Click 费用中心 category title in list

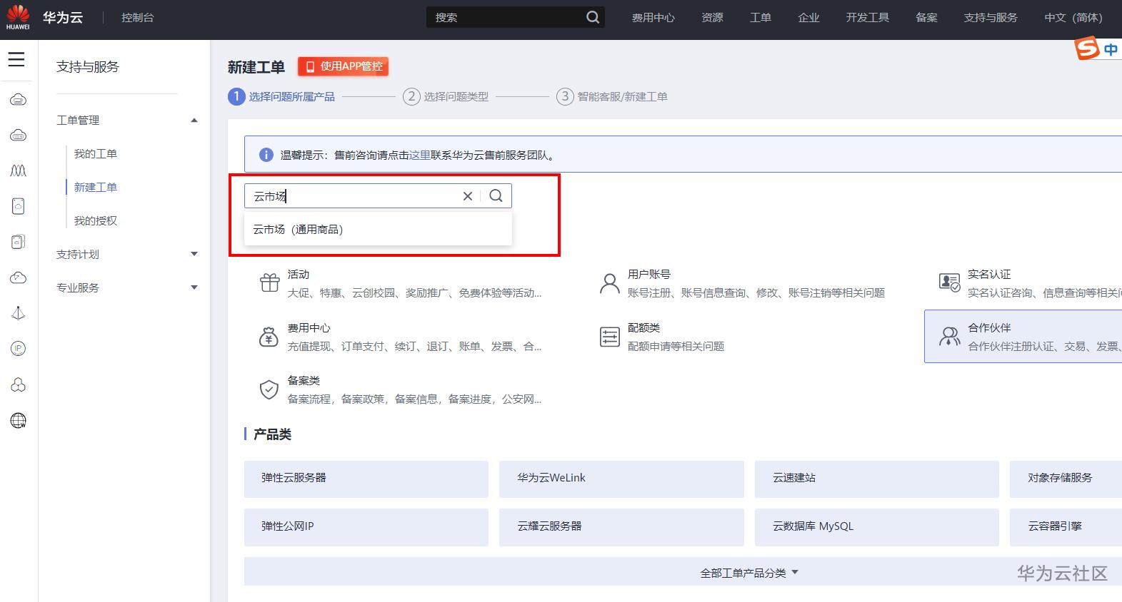point(309,328)
